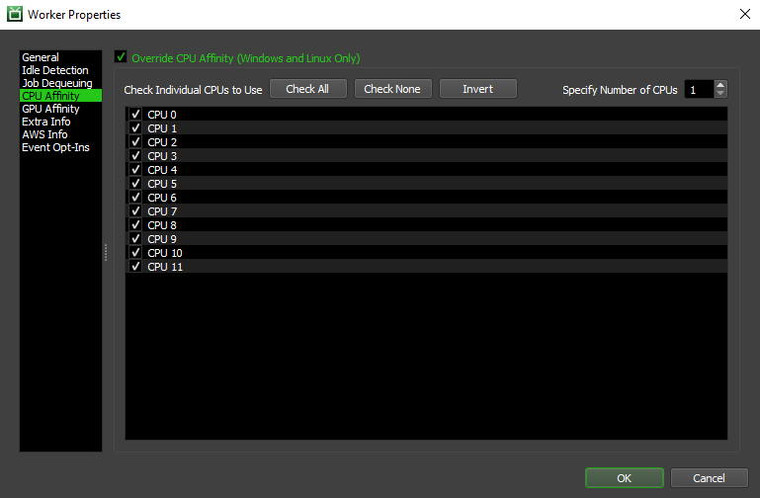The height and width of the screenshot is (498, 760).
Task: Select GPU Affinity in the sidebar
Action: pyautogui.click(x=50, y=109)
